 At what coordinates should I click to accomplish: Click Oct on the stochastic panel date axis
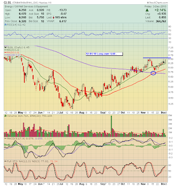click(123, 184)
